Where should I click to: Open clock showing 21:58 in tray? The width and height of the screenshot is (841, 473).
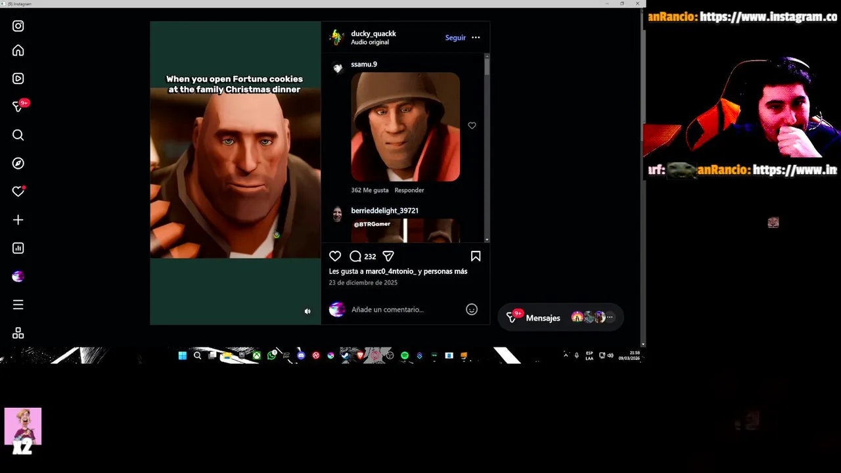[629, 355]
